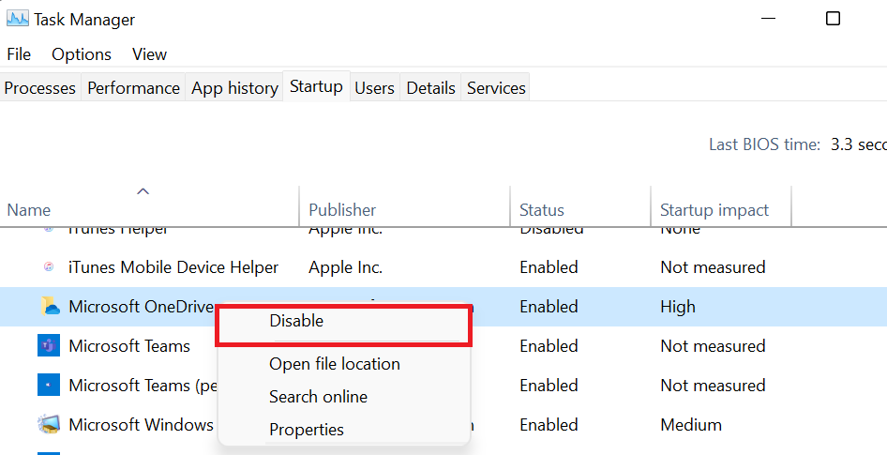
Task: Click the Microsoft OneDrive folder icon
Action: [x=50, y=306]
